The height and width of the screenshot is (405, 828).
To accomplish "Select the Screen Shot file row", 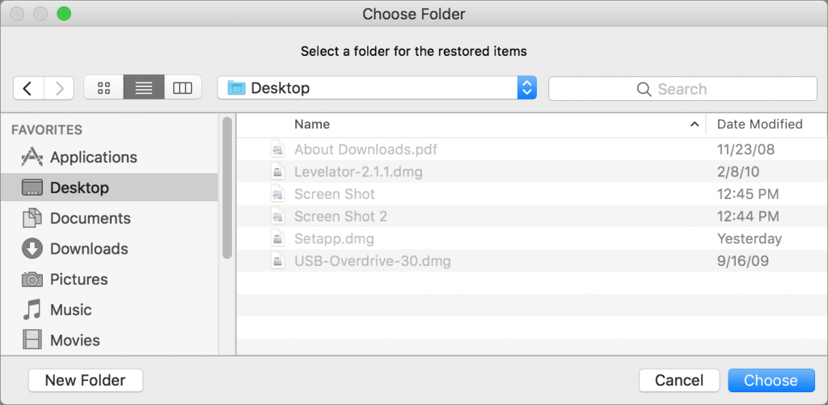I will 532,194.
